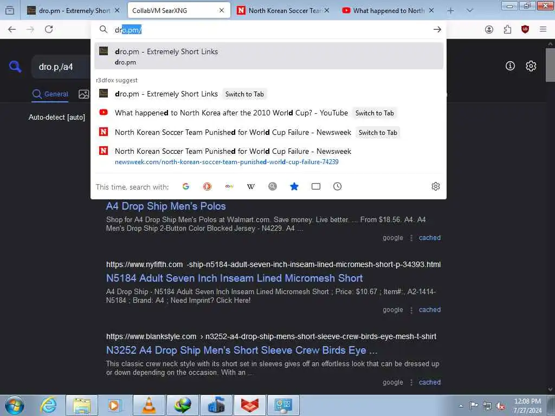Go to the typed address with the arrow button
This screenshot has width=555, height=416.
coord(437,29)
